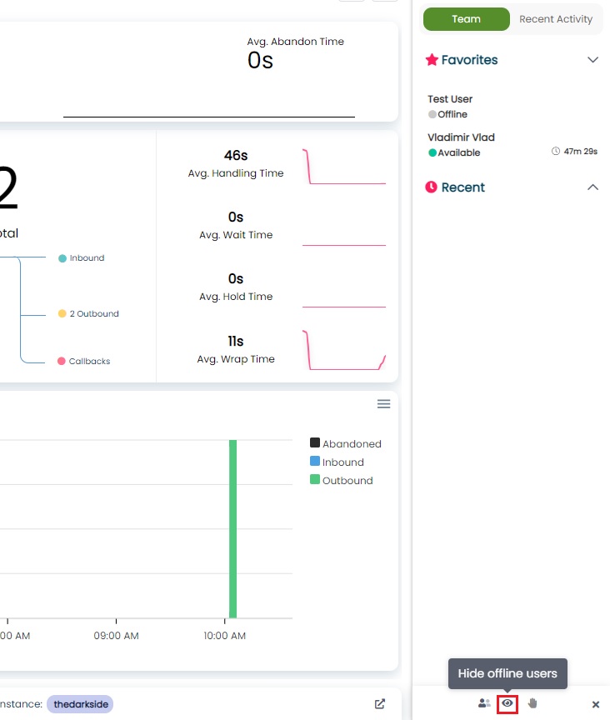Click the Available status of Vladimir Vlad
Image resolution: width=610 pixels, height=720 pixels.
click(454, 152)
